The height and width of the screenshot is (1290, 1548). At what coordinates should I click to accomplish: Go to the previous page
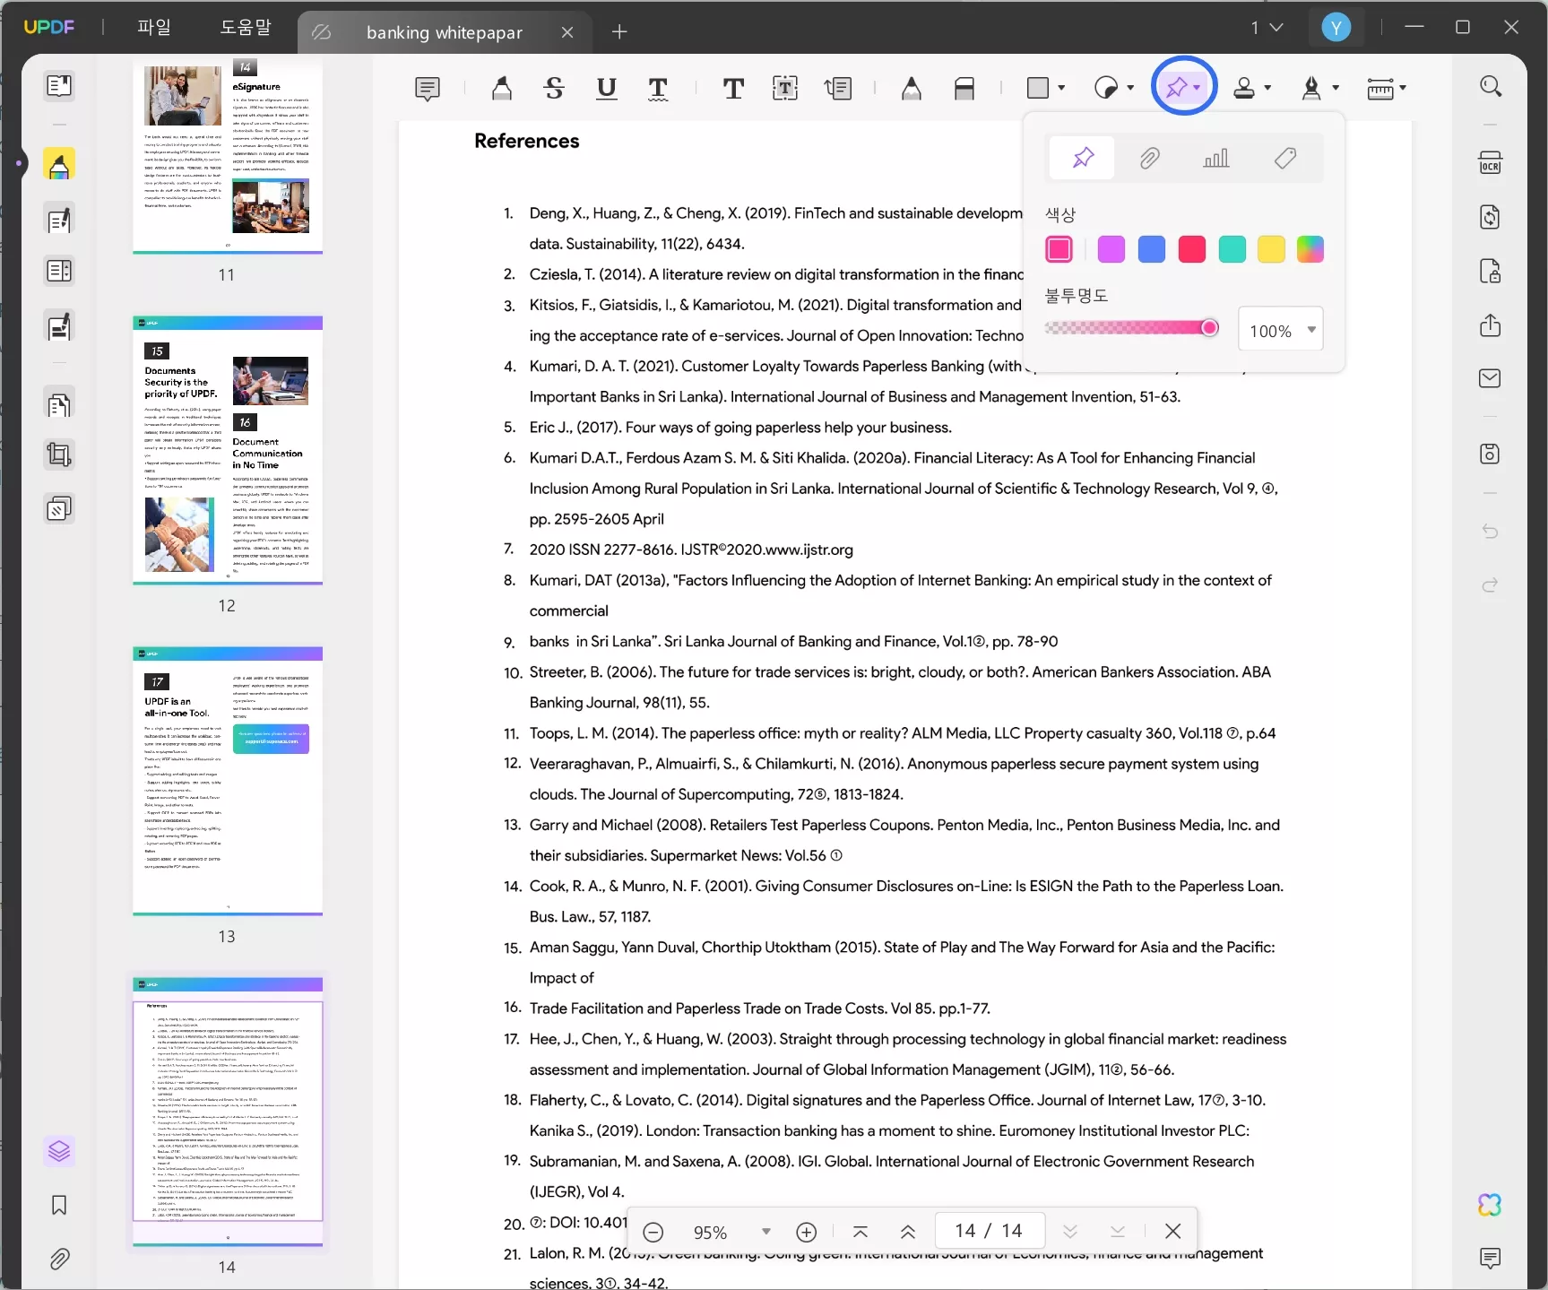coord(908,1232)
